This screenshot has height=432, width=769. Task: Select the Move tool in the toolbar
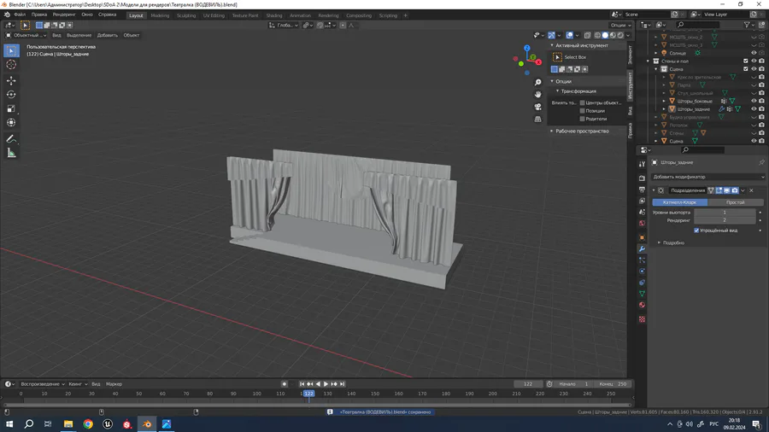pyautogui.click(x=11, y=80)
